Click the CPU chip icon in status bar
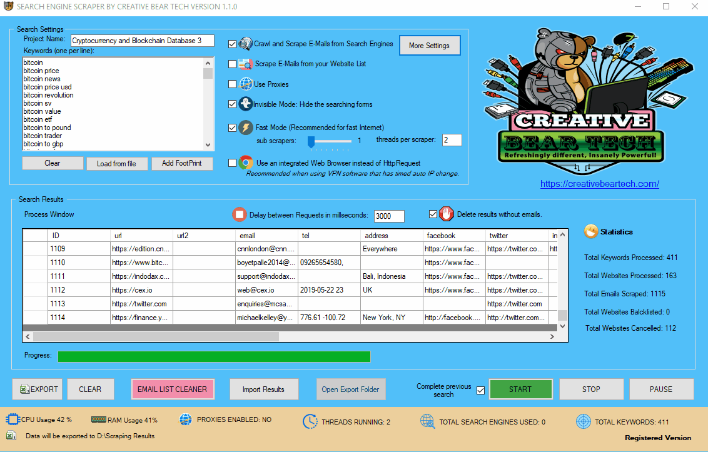This screenshot has width=708, height=452. 13,419
